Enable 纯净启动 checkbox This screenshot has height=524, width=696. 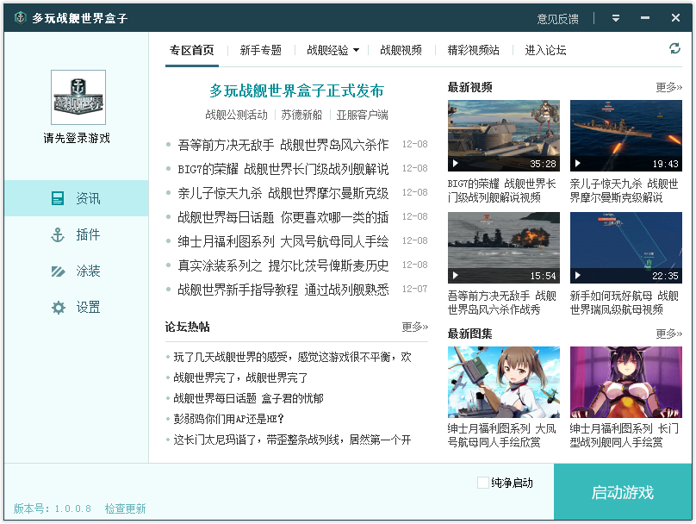pyautogui.click(x=482, y=483)
